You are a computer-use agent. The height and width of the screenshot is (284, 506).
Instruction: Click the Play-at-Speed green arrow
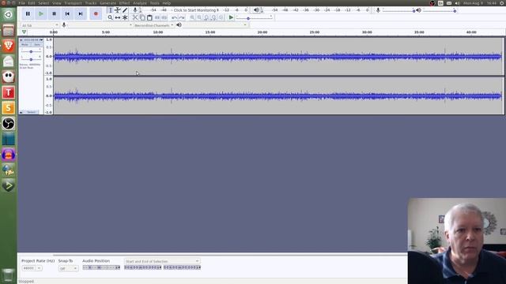pyautogui.click(x=231, y=17)
